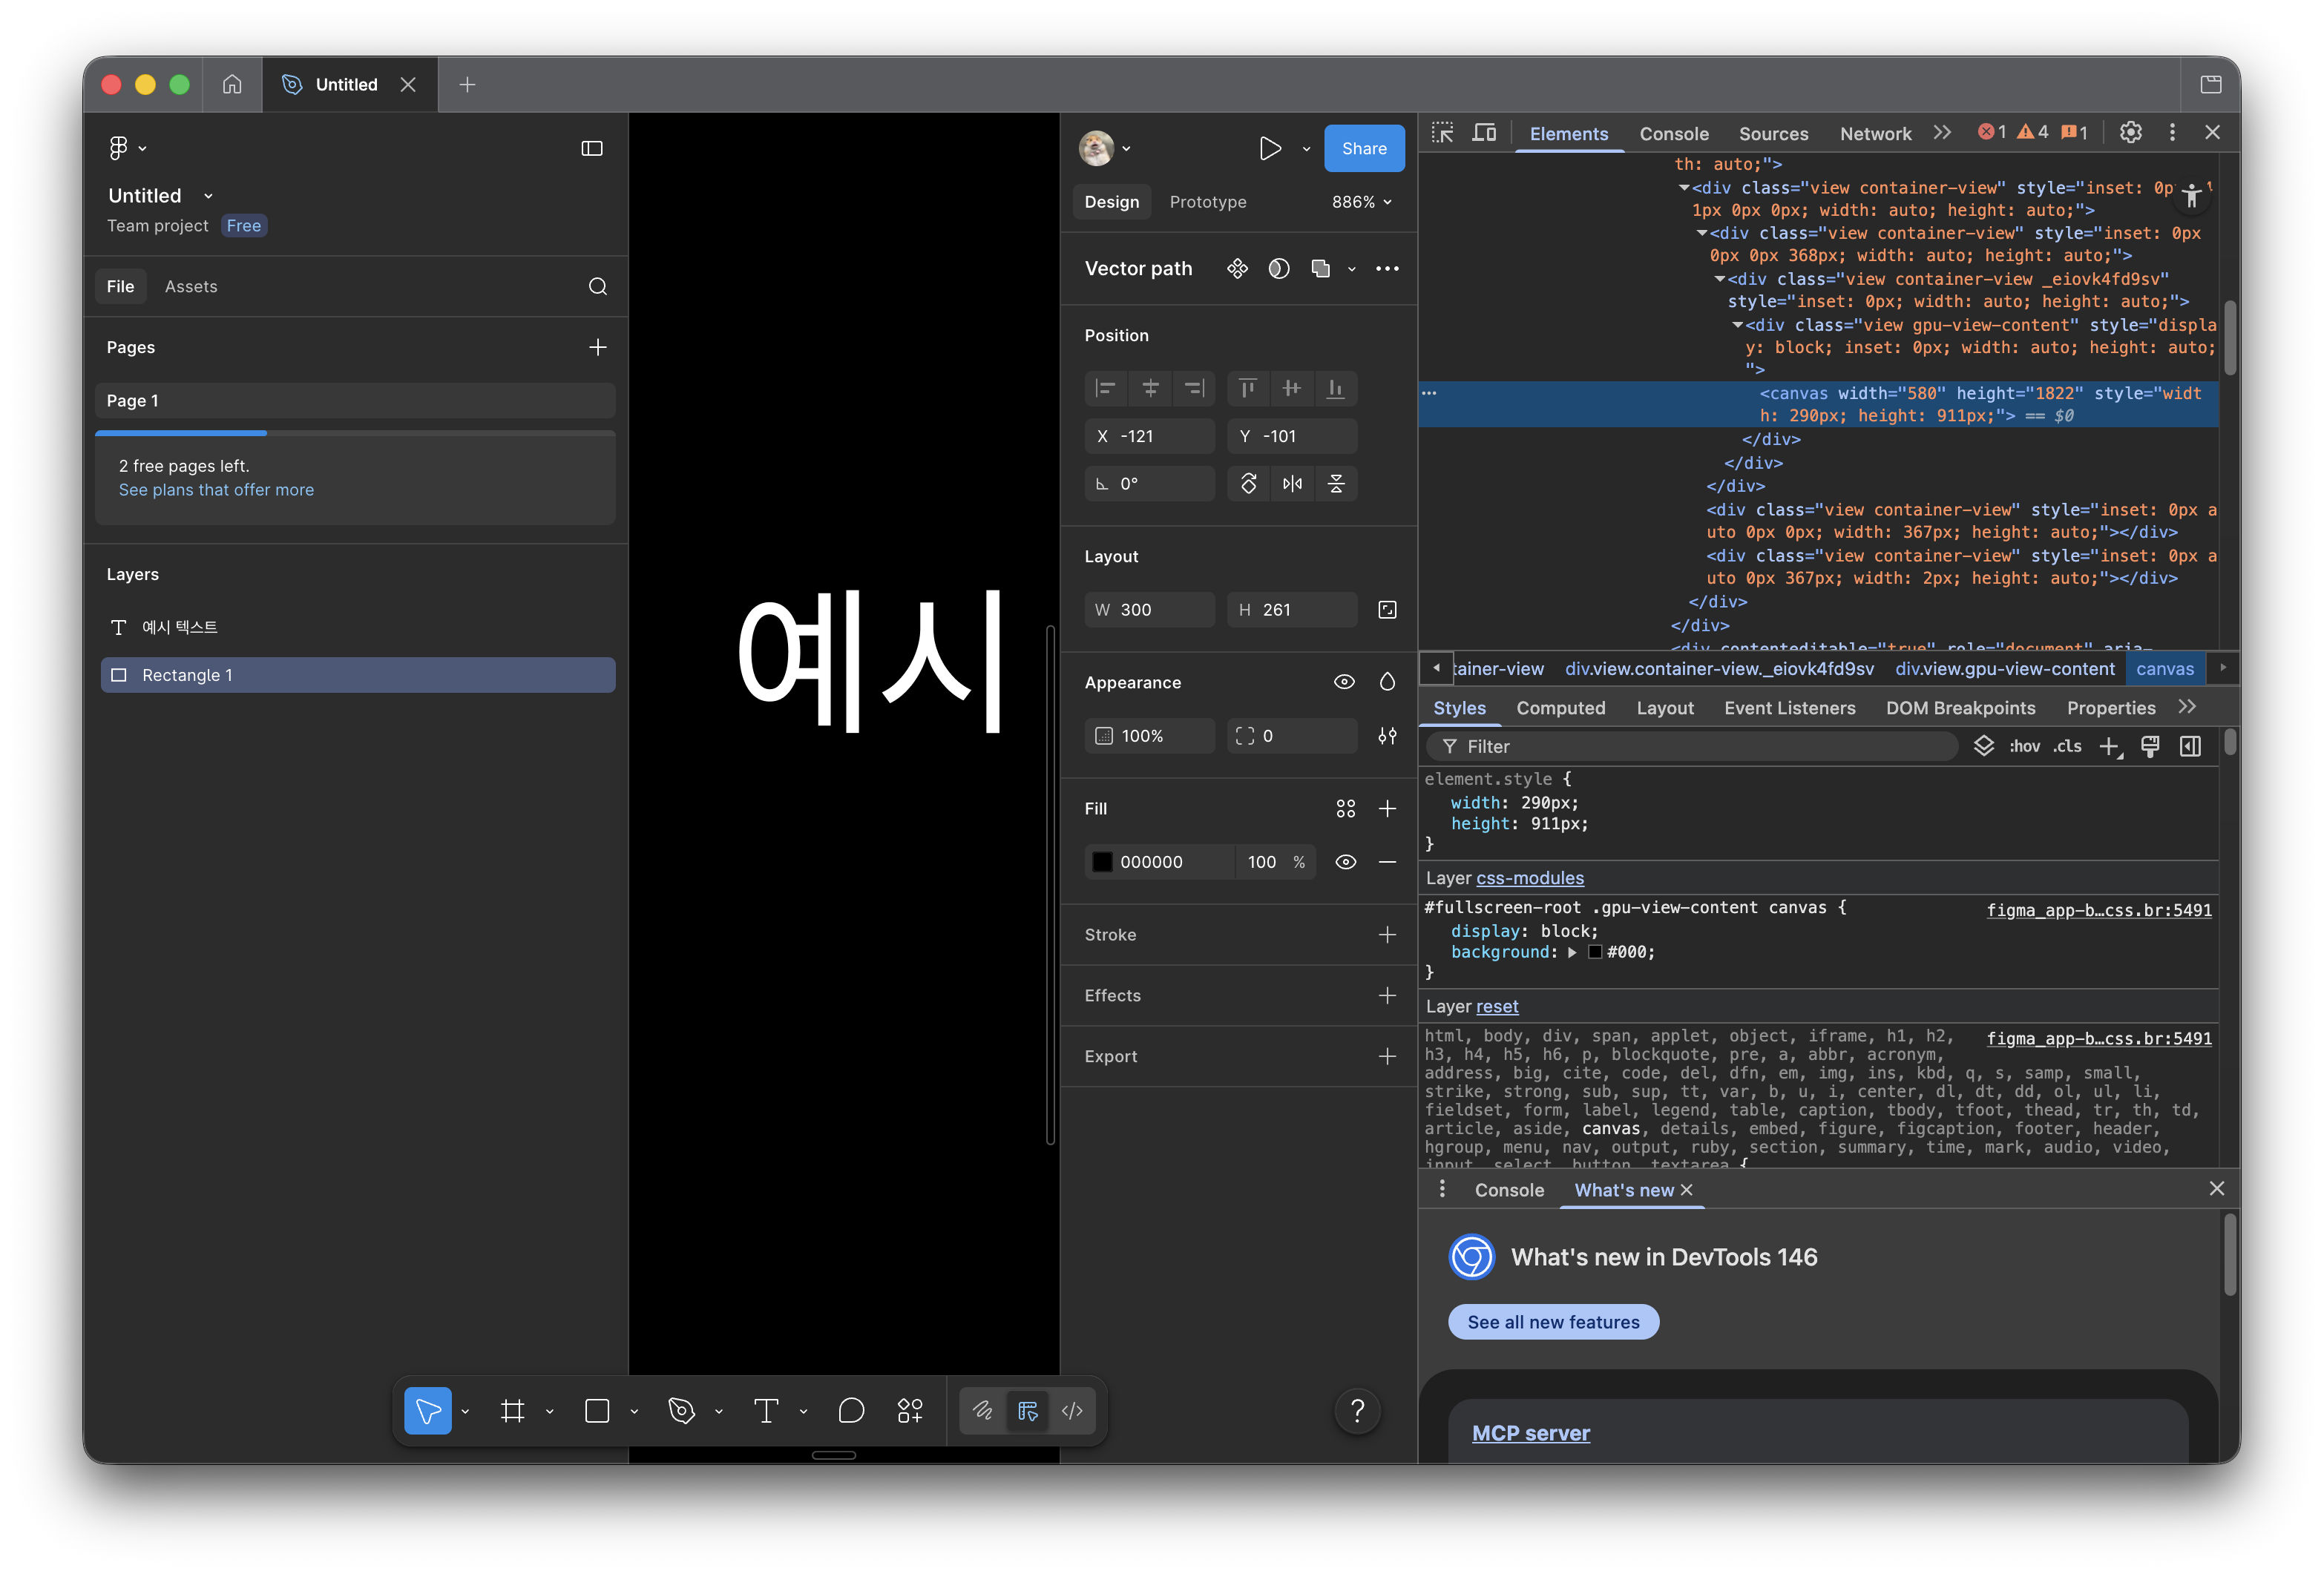The height and width of the screenshot is (1574, 2324).
Task: Switch to Design mode icon in toolbar
Action: point(1028,1410)
